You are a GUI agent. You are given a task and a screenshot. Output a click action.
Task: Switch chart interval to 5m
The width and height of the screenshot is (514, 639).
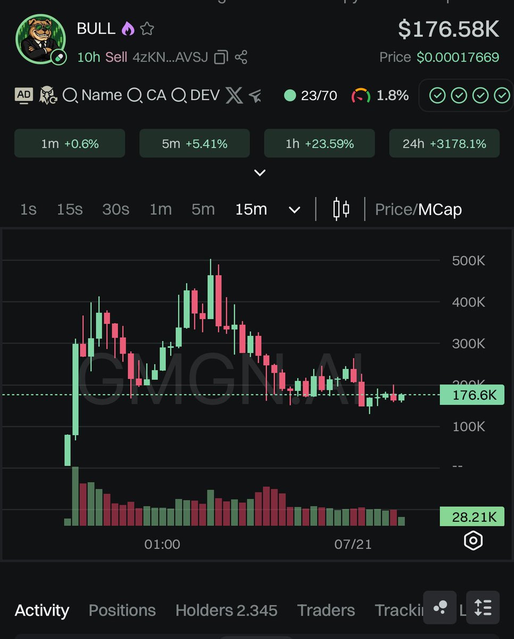[x=203, y=209]
